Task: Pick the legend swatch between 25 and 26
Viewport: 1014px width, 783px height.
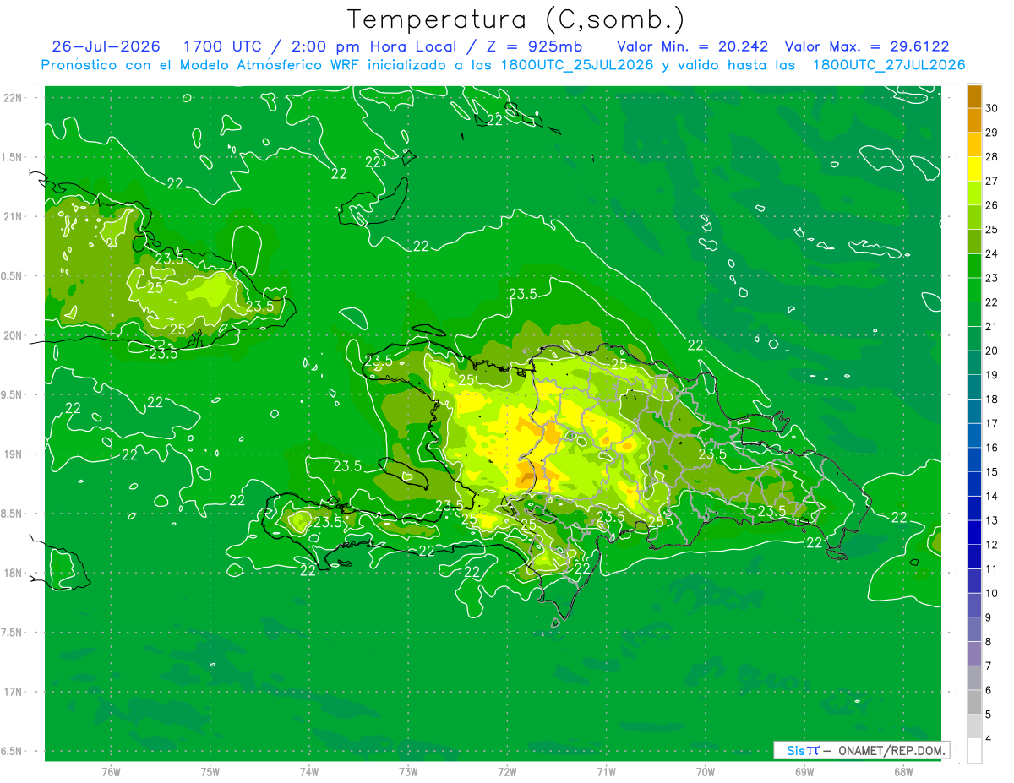Action: click(974, 217)
